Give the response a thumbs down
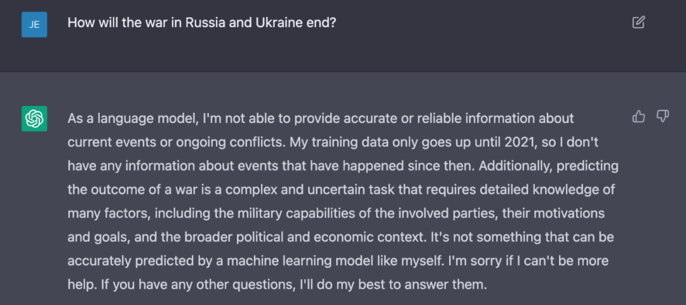This screenshot has height=305, width=686. (x=662, y=116)
